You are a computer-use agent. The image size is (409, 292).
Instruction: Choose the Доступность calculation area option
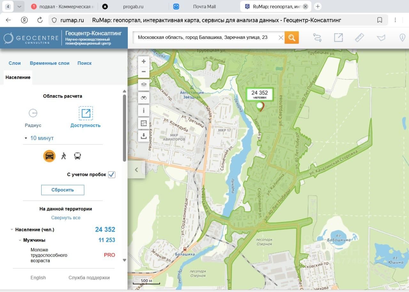coord(86,117)
